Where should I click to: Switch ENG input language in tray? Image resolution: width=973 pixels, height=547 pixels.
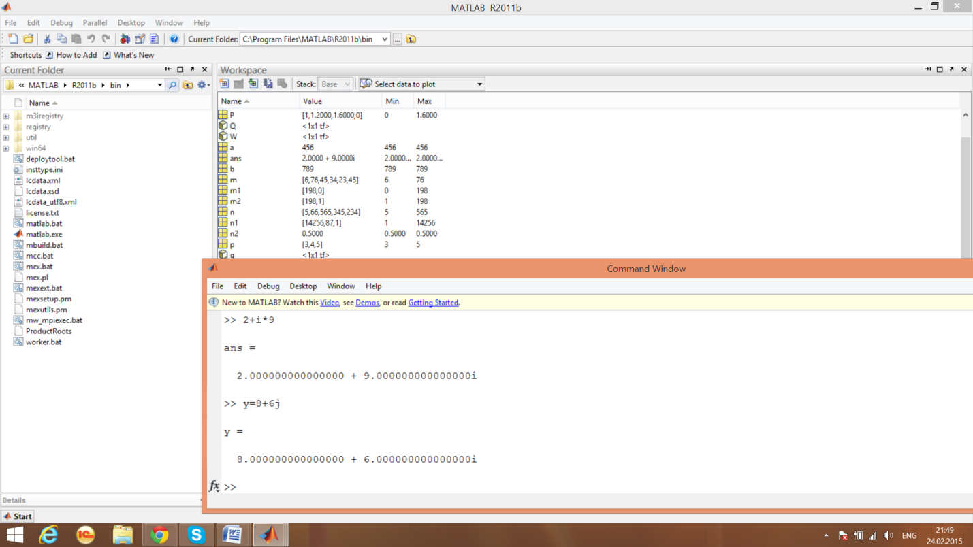pos(909,536)
